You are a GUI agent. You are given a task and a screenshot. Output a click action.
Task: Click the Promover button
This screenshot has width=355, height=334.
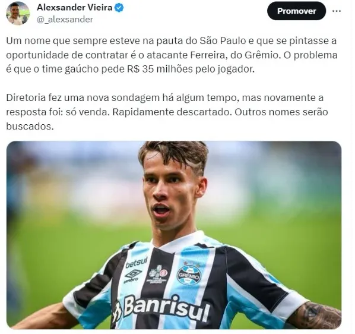pos(296,11)
